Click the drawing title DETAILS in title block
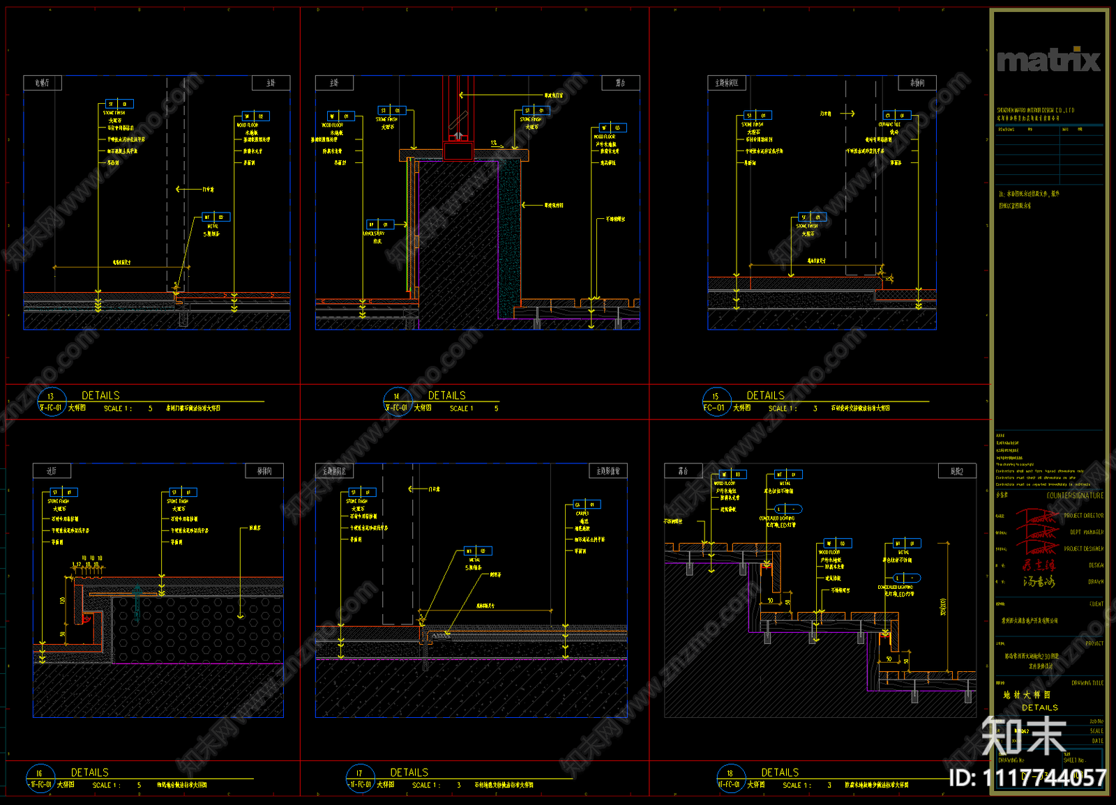This screenshot has height=805, width=1116. coord(1040,707)
